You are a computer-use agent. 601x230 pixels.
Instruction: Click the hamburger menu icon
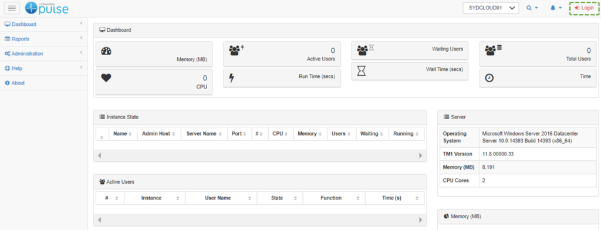pos(12,8)
